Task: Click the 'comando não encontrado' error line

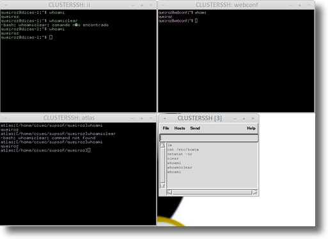Action: [55, 25]
